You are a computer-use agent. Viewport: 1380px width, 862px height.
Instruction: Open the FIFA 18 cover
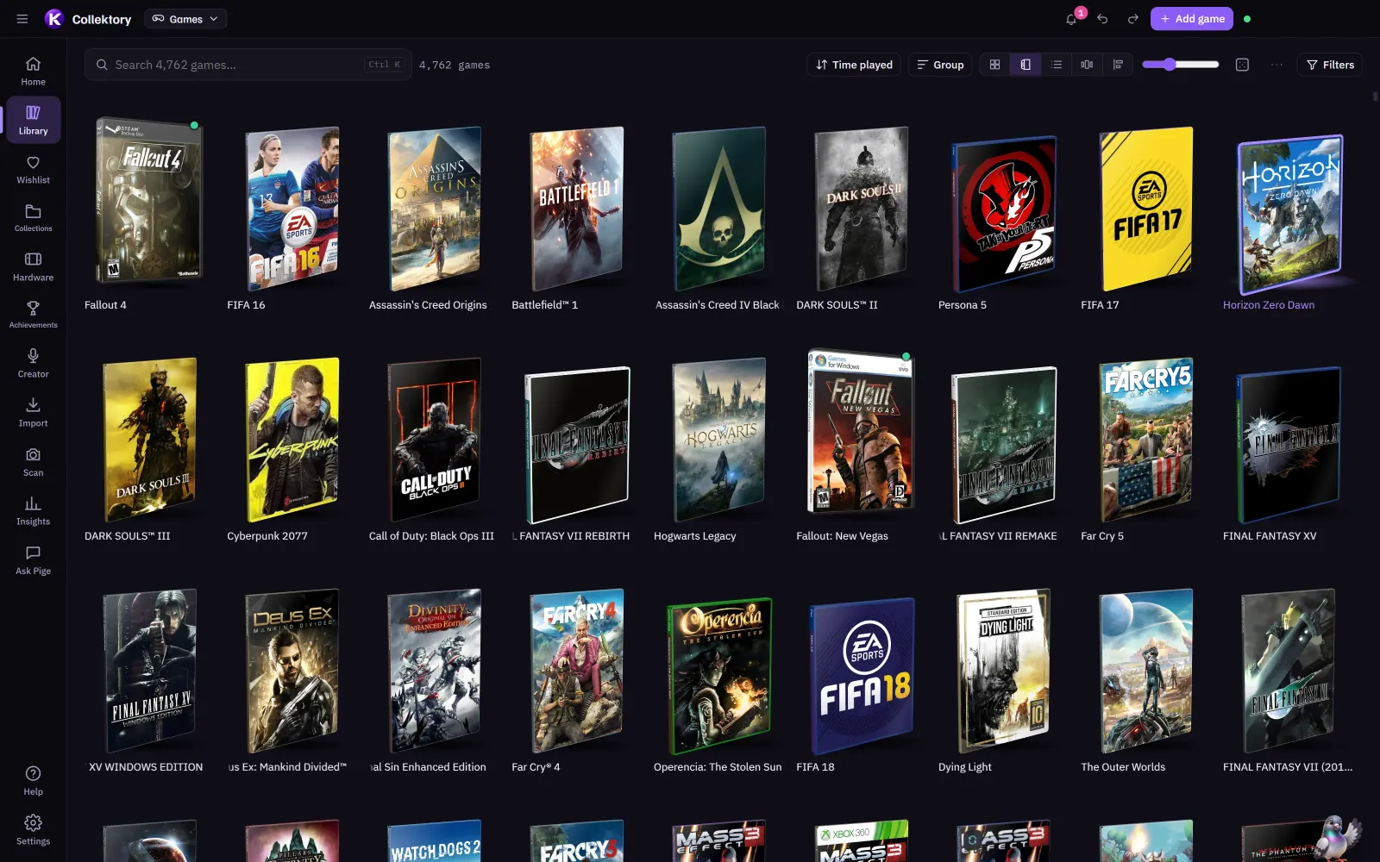(861, 675)
